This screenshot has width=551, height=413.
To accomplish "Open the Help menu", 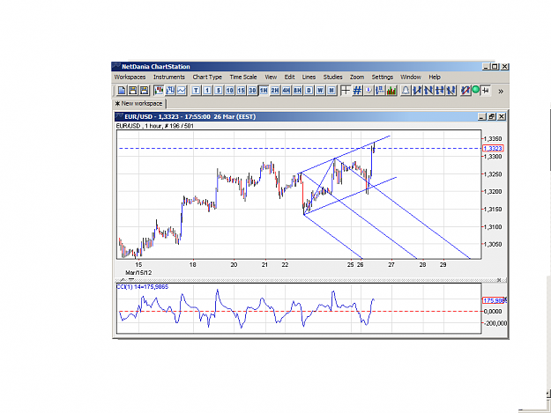I will [435, 77].
